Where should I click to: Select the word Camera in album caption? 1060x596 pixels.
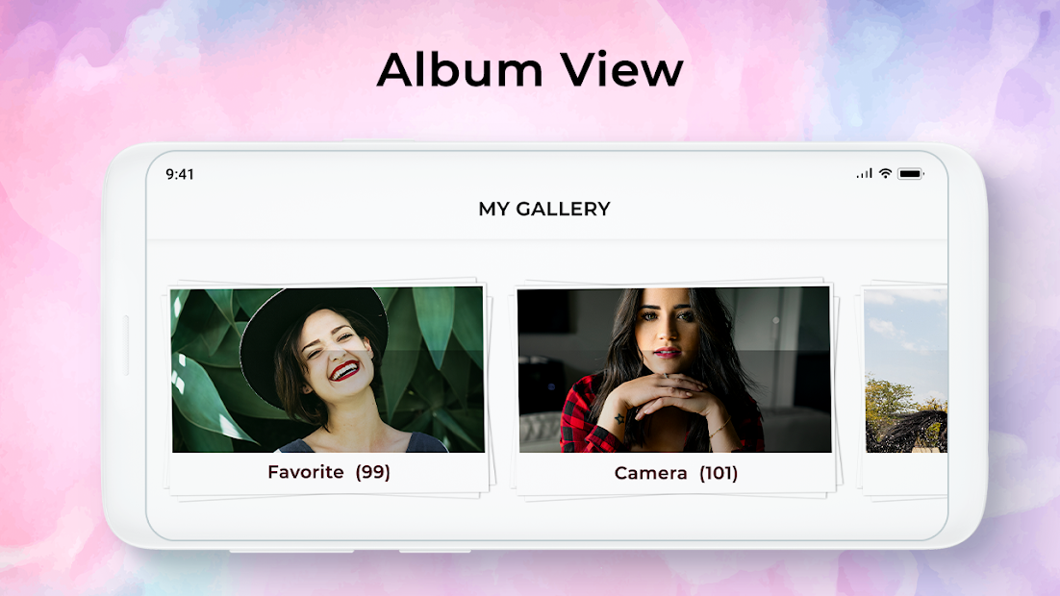click(x=650, y=473)
